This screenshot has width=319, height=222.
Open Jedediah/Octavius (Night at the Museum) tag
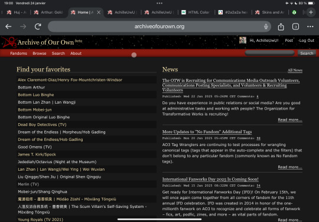(x=57, y=162)
